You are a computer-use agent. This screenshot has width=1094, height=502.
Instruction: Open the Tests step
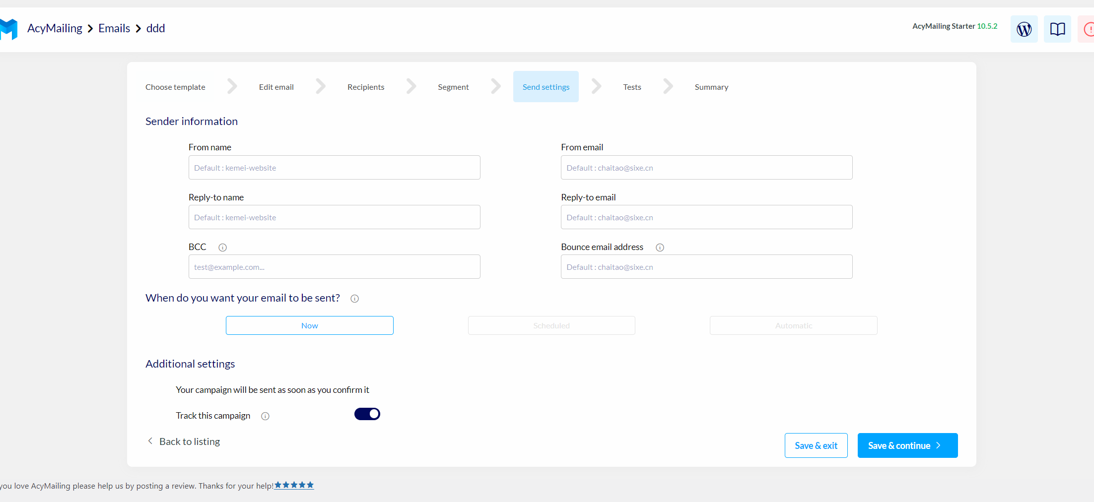(x=632, y=87)
